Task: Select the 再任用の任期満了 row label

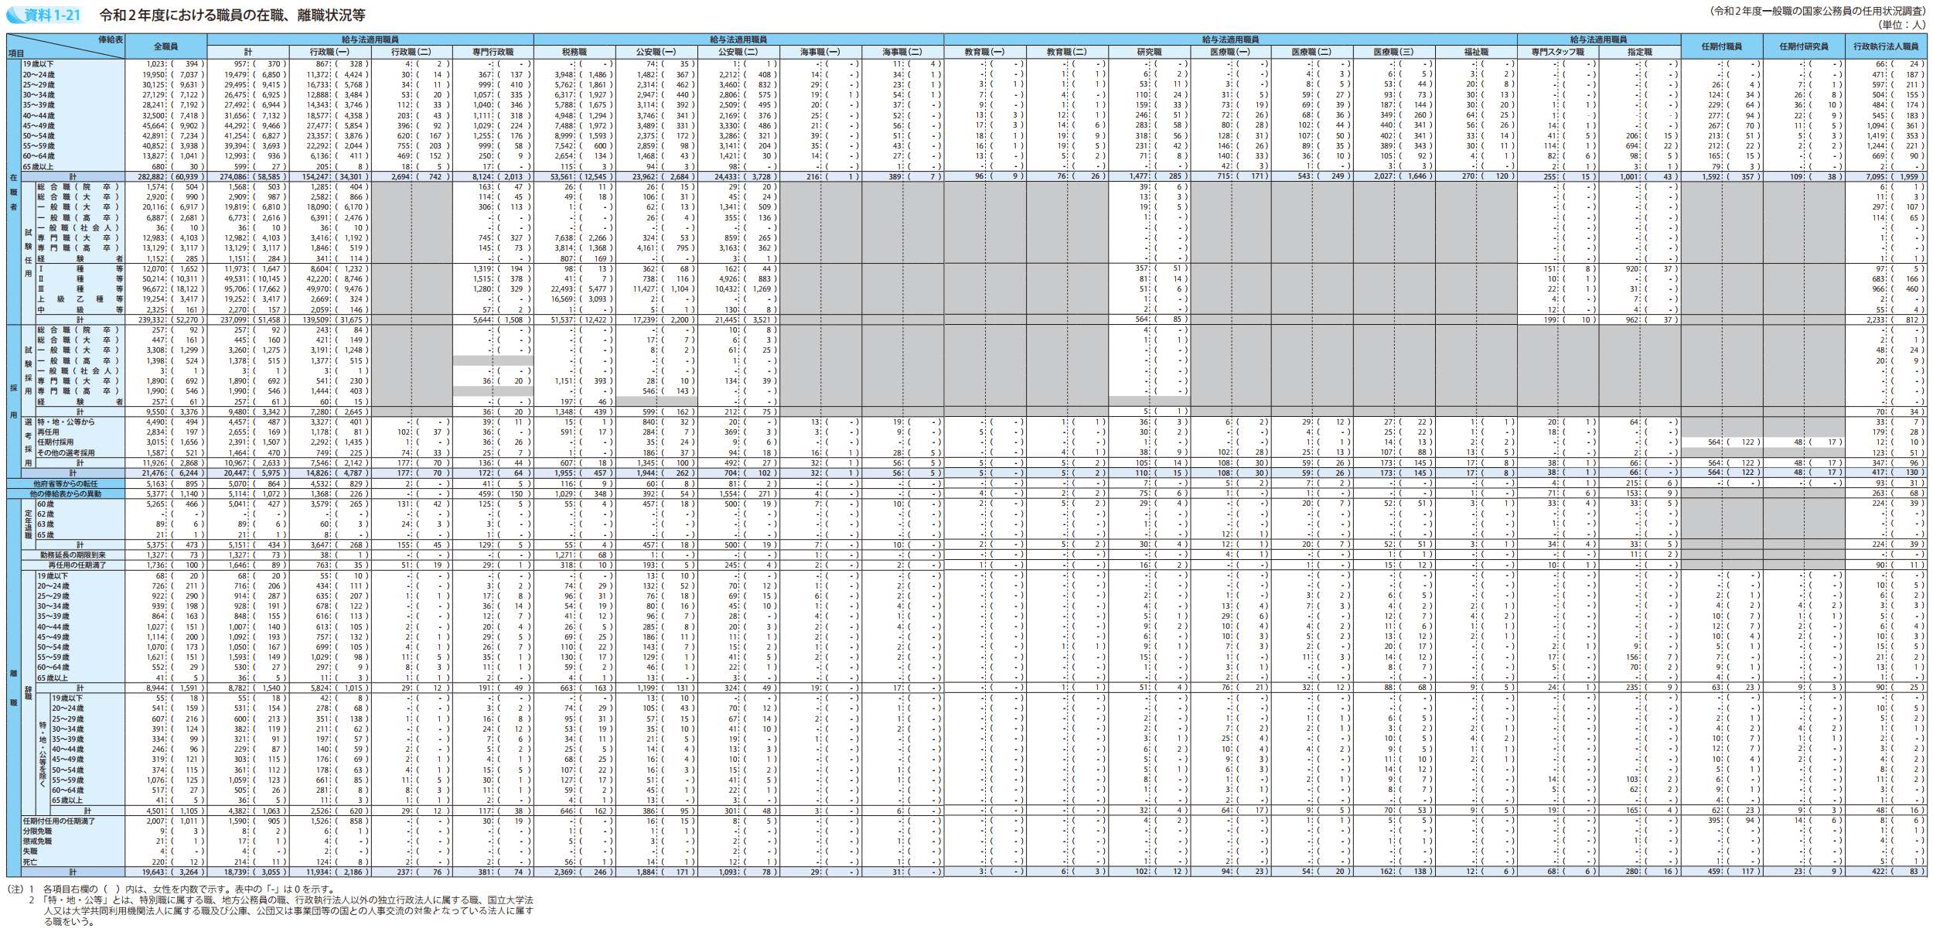Action: tap(77, 565)
